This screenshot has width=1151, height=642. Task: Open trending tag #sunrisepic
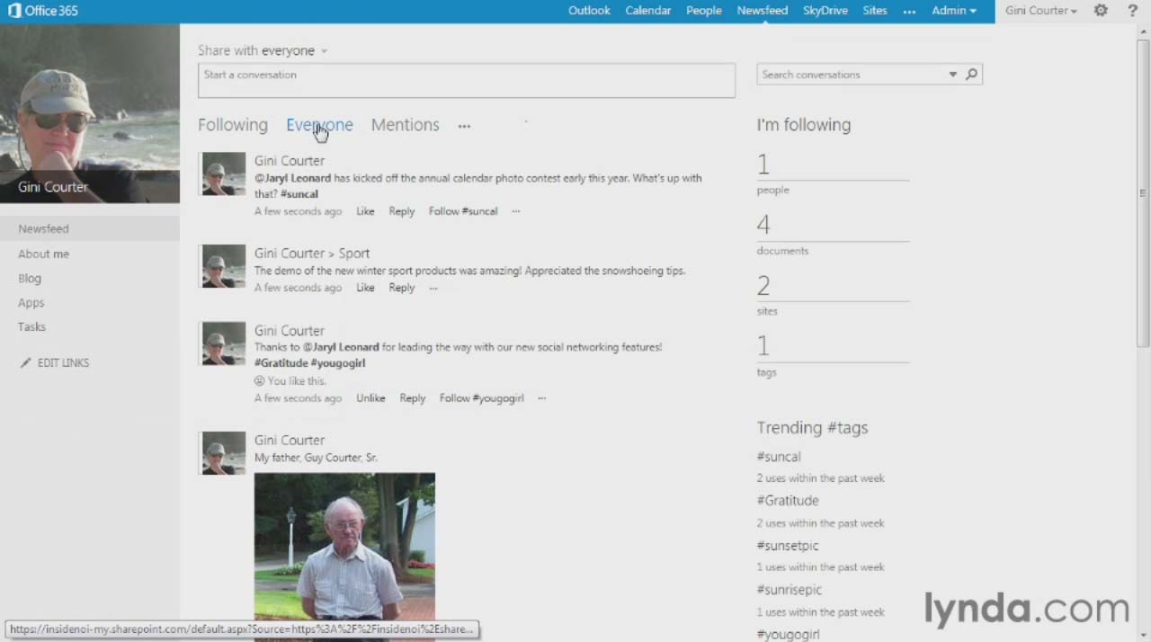pos(790,590)
